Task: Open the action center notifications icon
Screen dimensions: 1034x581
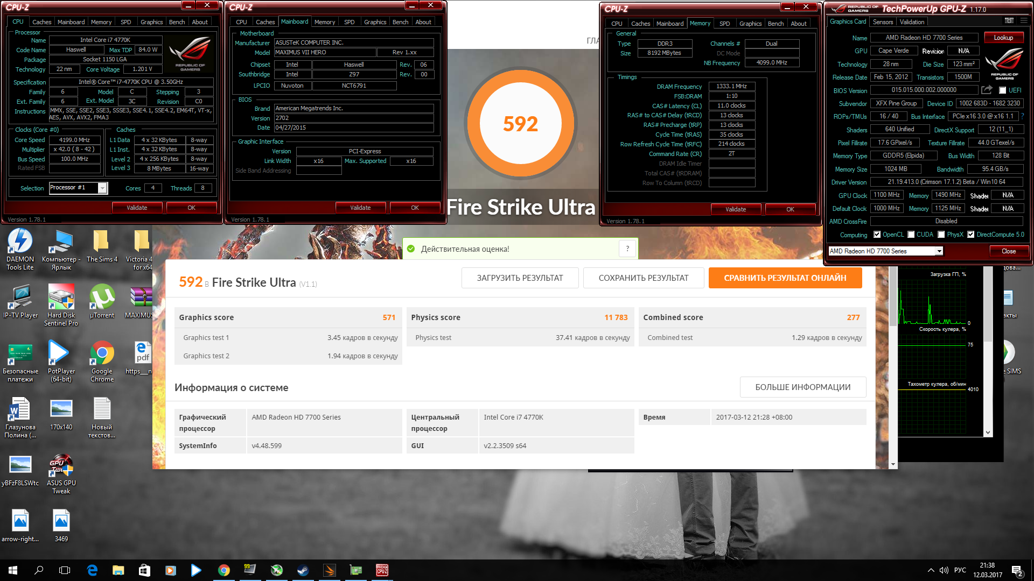Action: coord(1017,570)
